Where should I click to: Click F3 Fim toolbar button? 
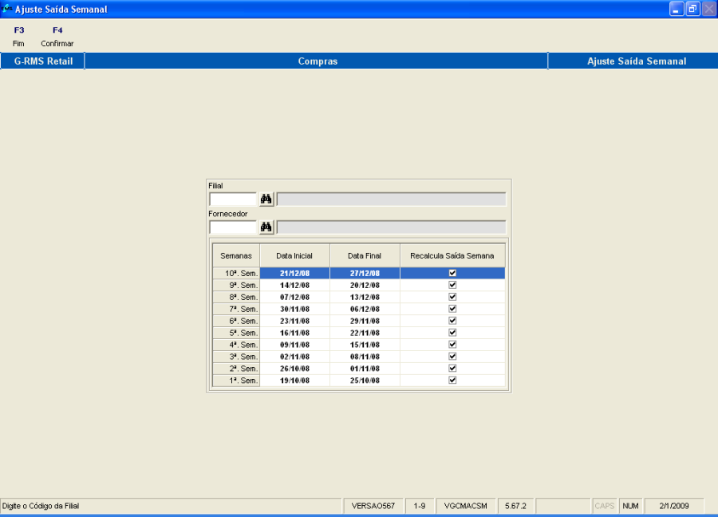pyautogui.click(x=19, y=37)
